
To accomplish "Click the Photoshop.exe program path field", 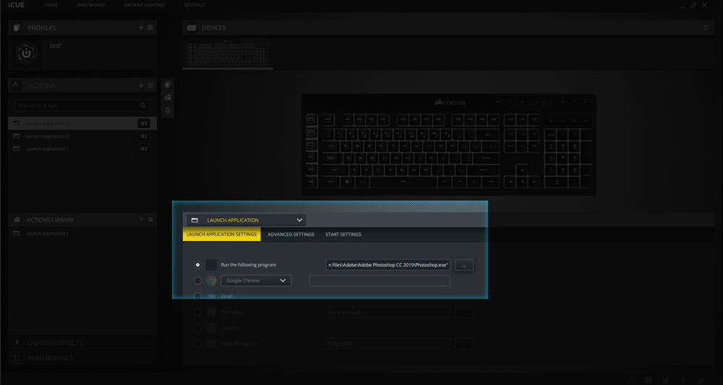I will (x=388, y=265).
